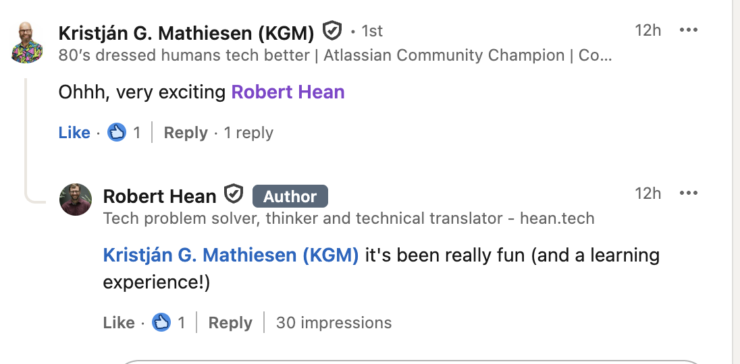
Task: Like Robert Hean's reply
Action: click(x=119, y=323)
